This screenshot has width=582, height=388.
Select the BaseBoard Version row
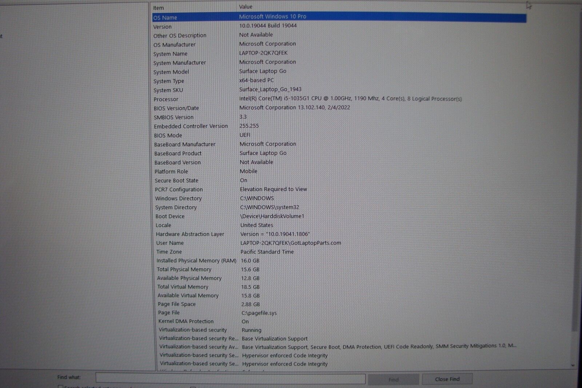coord(339,162)
